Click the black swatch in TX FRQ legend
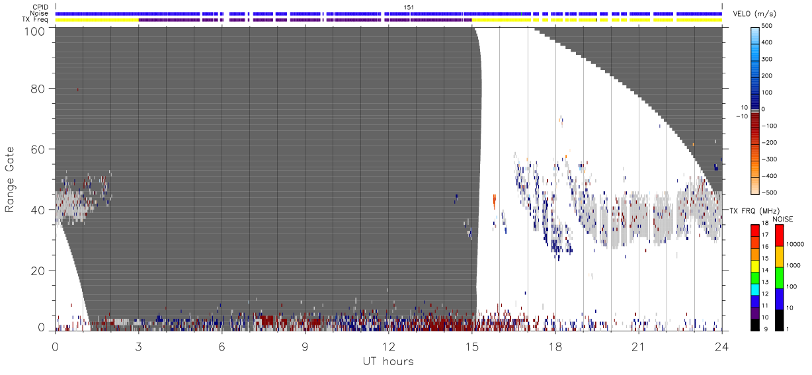812x375 pixels. [754, 325]
